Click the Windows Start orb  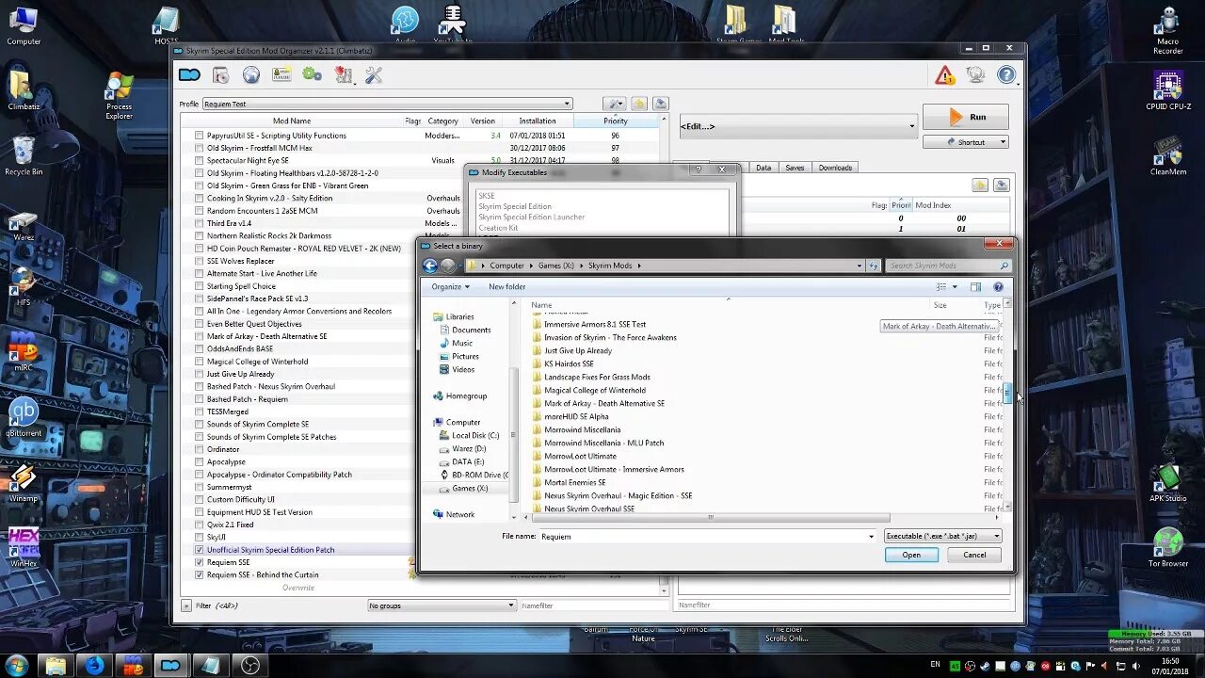pos(16,665)
